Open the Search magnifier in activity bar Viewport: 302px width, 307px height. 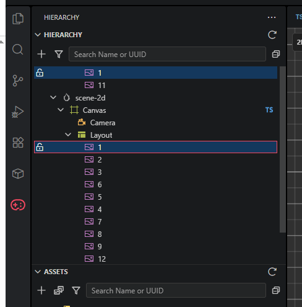(18, 50)
